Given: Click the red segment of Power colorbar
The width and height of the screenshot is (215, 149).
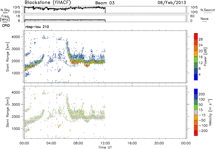Looking at the screenshot, I should coord(196,36).
